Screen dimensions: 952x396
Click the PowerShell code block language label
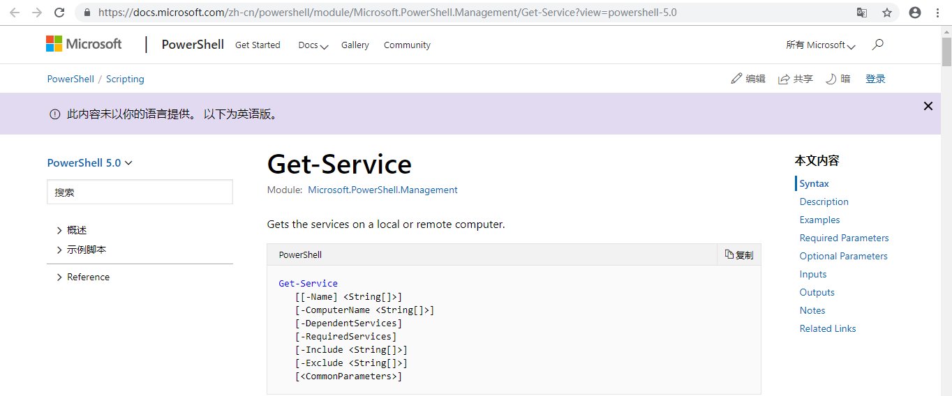[300, 255]
